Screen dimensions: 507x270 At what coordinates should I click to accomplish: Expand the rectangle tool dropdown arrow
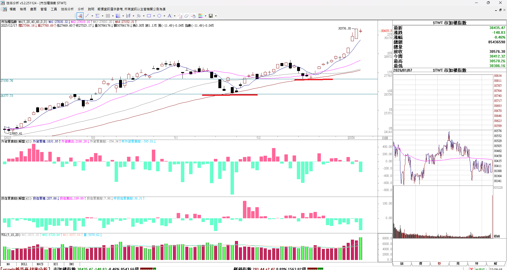pos(154,16)
